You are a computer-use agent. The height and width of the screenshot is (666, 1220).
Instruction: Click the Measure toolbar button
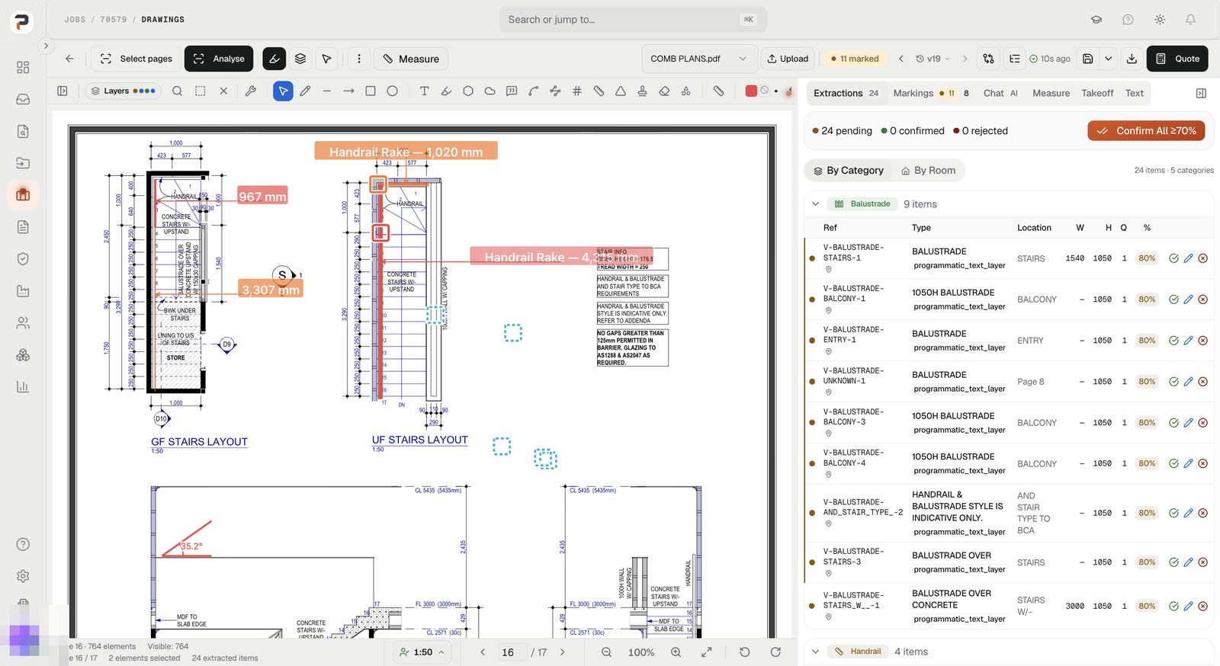[x=411, y=59]
